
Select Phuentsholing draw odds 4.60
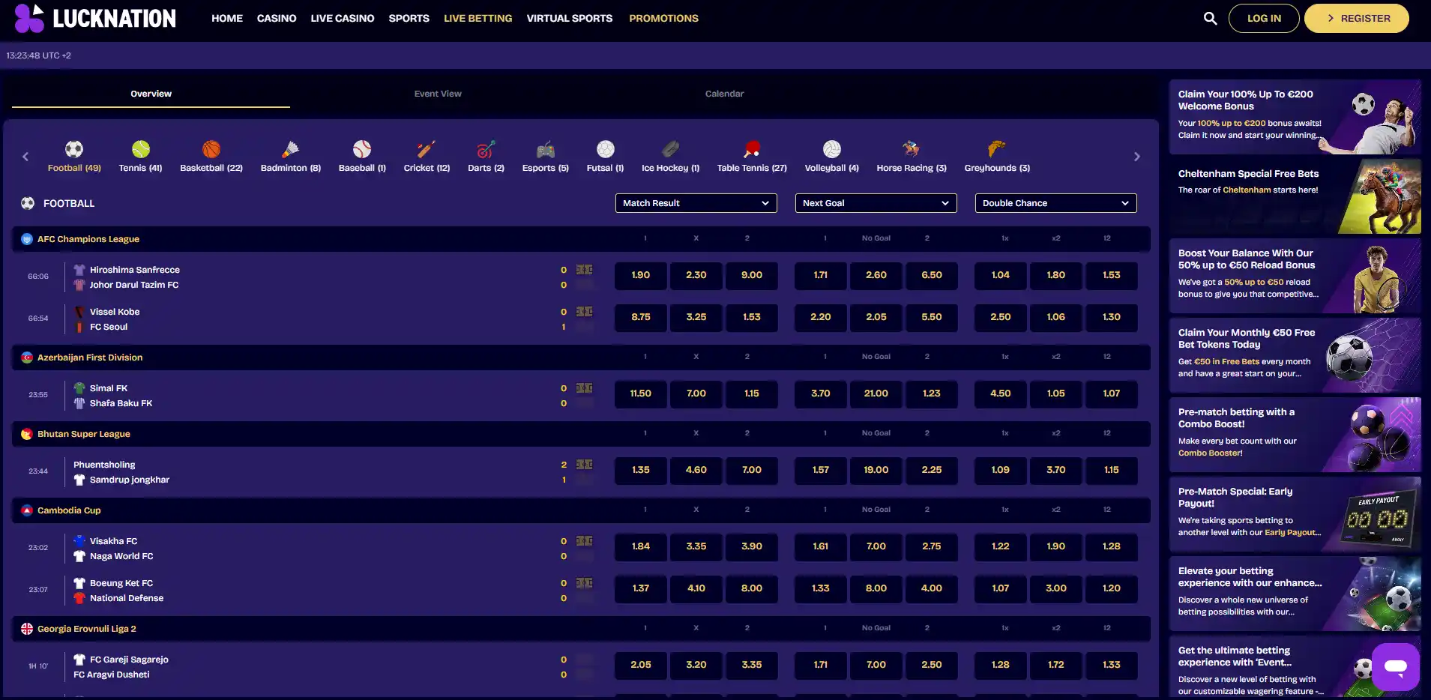(696, 470)
